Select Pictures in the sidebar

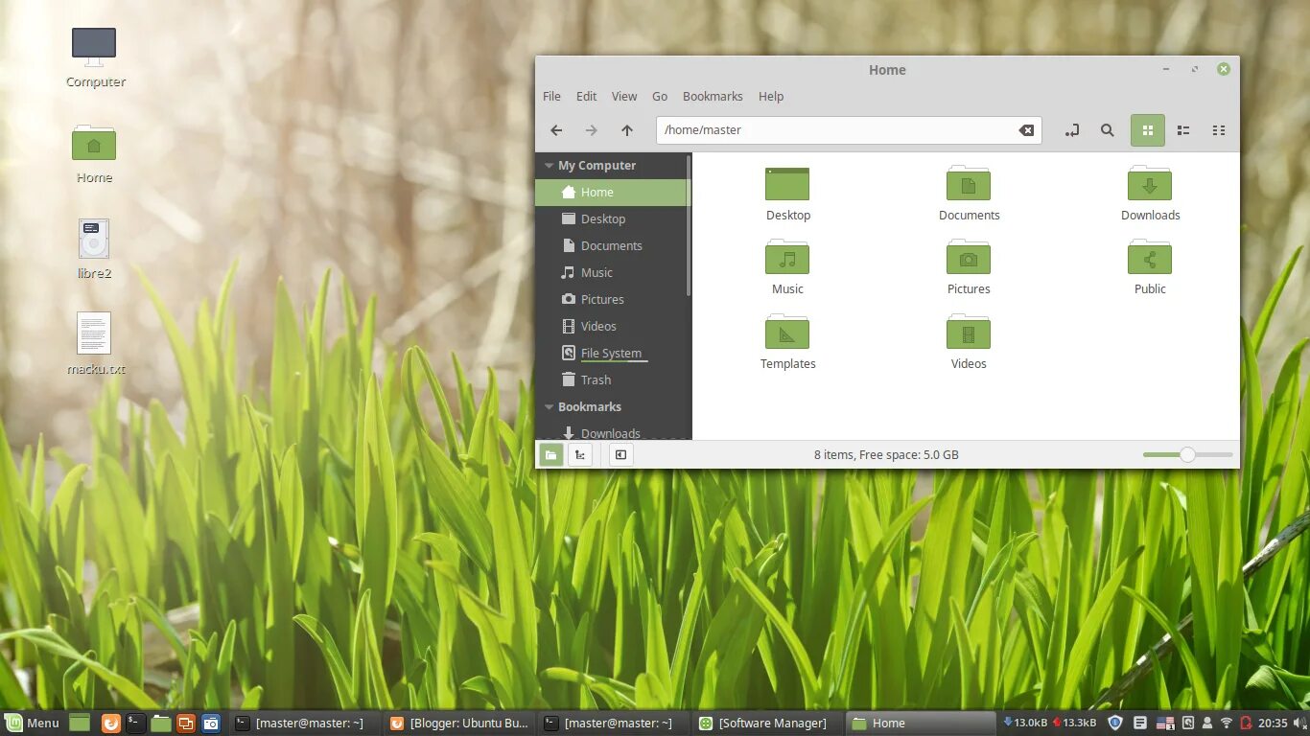click(612, 300)
